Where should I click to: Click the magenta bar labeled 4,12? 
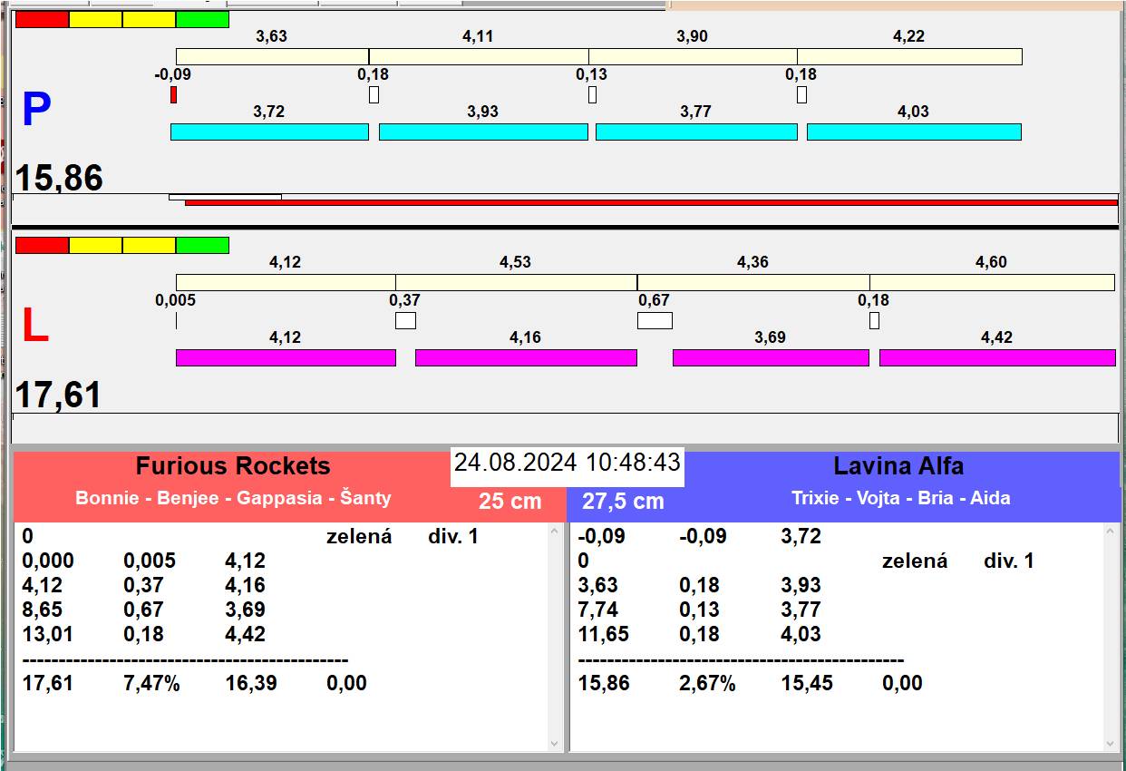pyautogui.click(x=286, y=357)
